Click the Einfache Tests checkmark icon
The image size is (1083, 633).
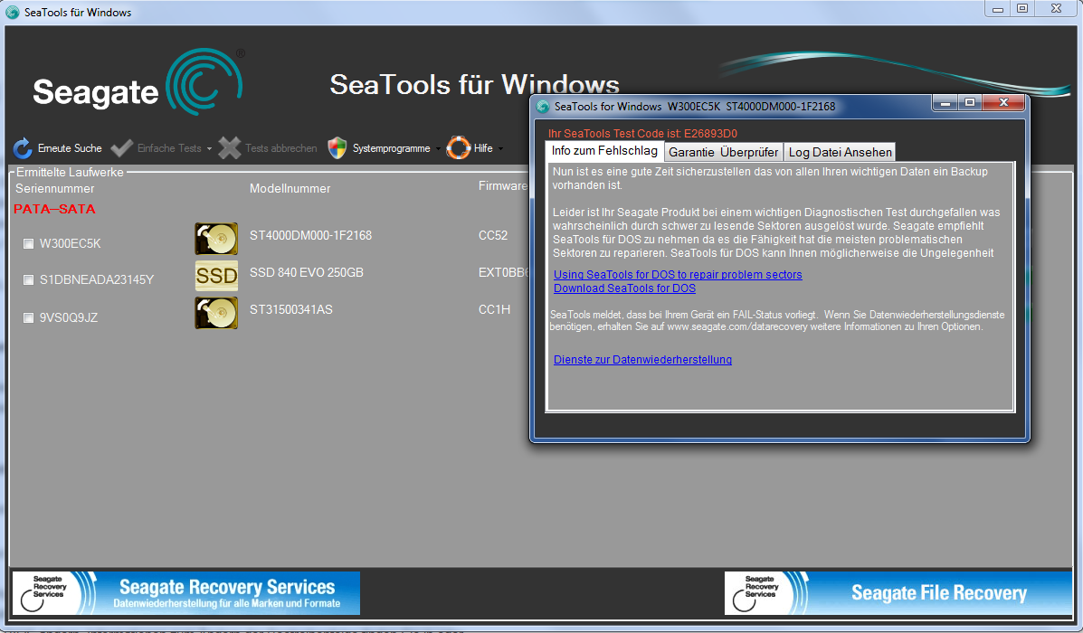point(121,147)
